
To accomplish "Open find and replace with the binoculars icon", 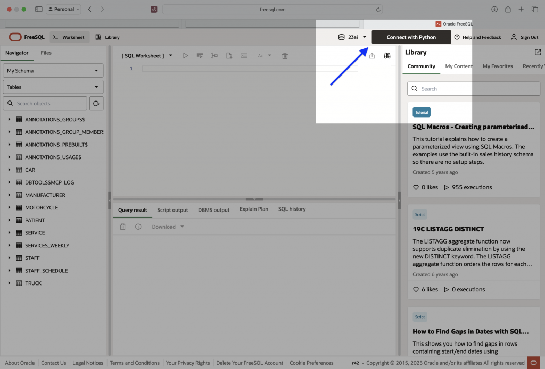I will pos(387,55).
